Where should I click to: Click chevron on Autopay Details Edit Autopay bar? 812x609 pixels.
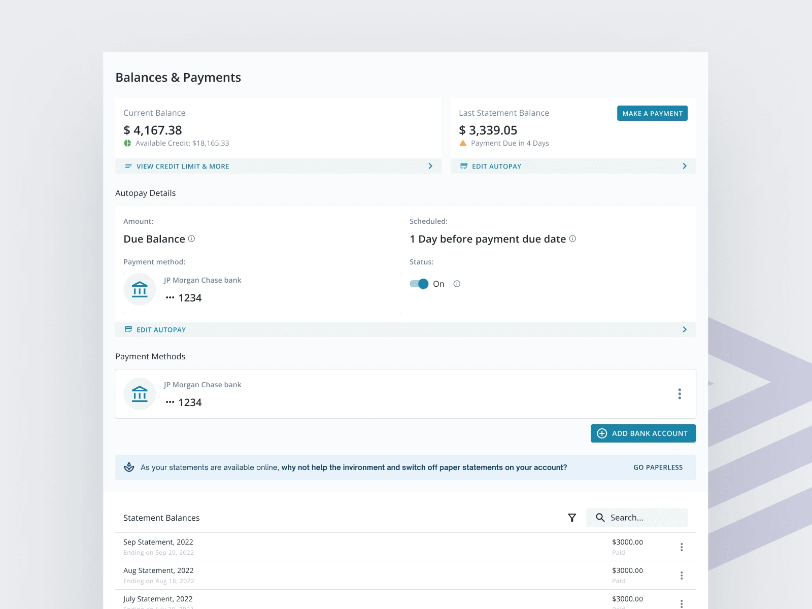(685, 329)
